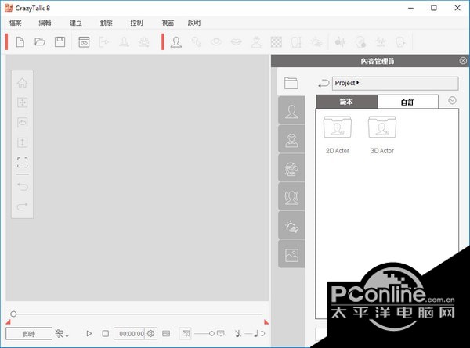Open the 2D Actor folder thumbnail
Viewport: 470px width, 348px height.
coord(337,129)
